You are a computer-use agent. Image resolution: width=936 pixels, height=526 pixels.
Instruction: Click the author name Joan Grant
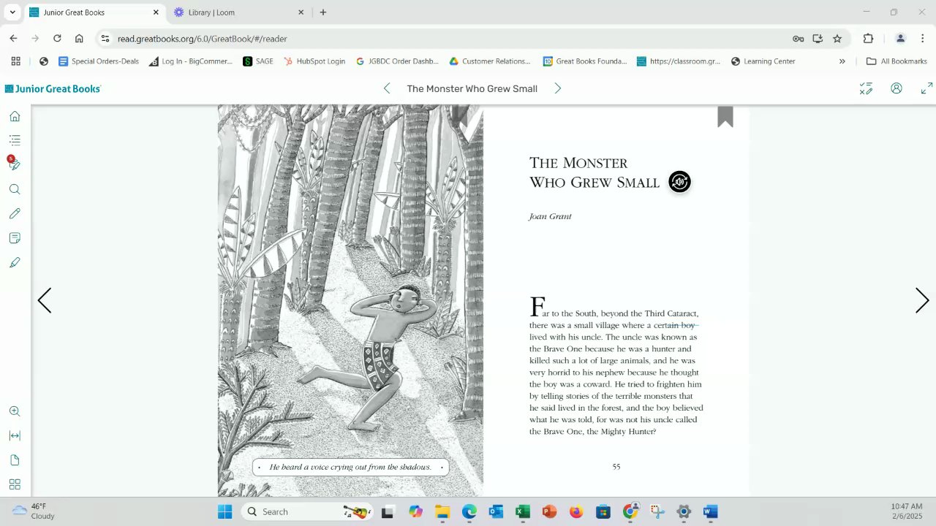click(550, 216)
